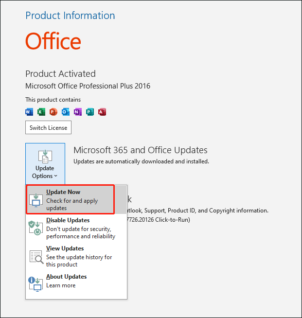The image size is (302, 318).
Task: Click the Outlook app icon
Action: click(66, 112)
